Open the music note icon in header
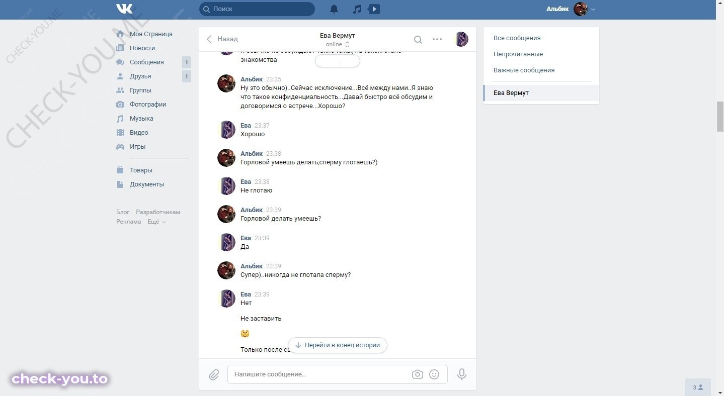724x396 pixels. (x=357, y=9)
